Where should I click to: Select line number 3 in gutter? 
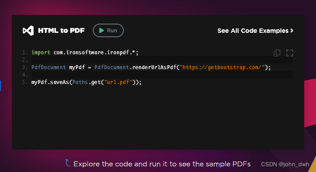point(25,67)
